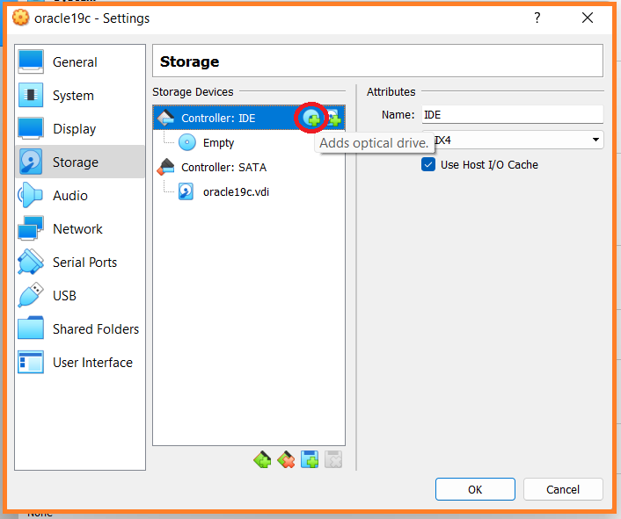Click the oracle19c.vdi hard disk icon
Screen dimensions: 621x519
point(186,191)
